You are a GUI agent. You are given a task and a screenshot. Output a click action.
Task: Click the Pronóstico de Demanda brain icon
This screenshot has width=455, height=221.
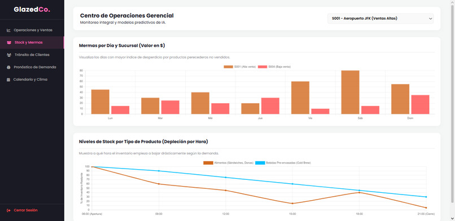[8, 67]
